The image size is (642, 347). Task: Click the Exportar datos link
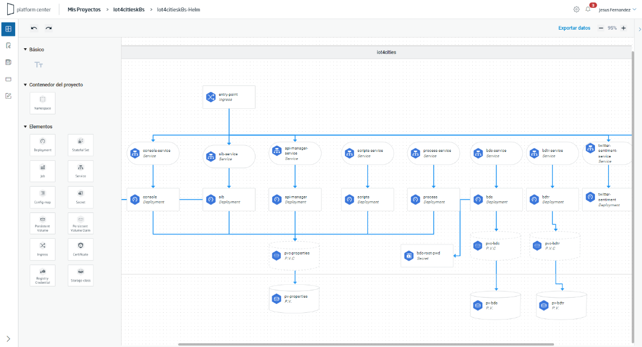pyautogui.click(x=574, y=27)
